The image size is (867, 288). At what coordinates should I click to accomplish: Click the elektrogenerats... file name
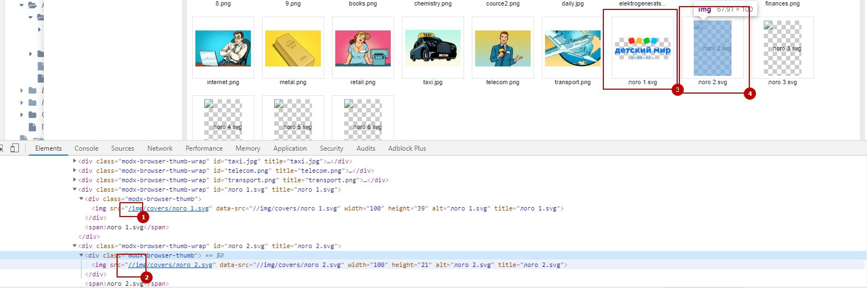(x=643, y=3)
